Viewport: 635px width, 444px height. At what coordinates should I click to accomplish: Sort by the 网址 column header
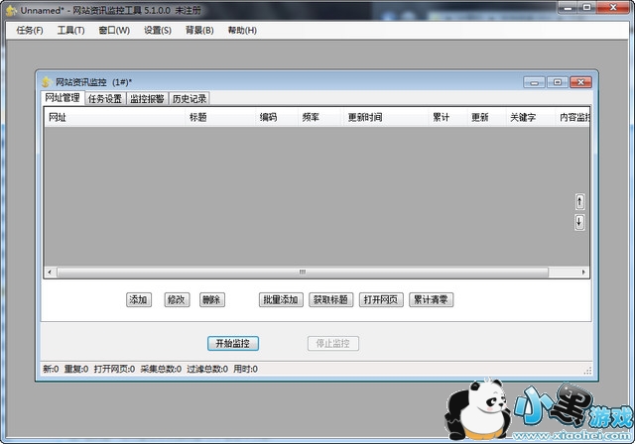115,117
